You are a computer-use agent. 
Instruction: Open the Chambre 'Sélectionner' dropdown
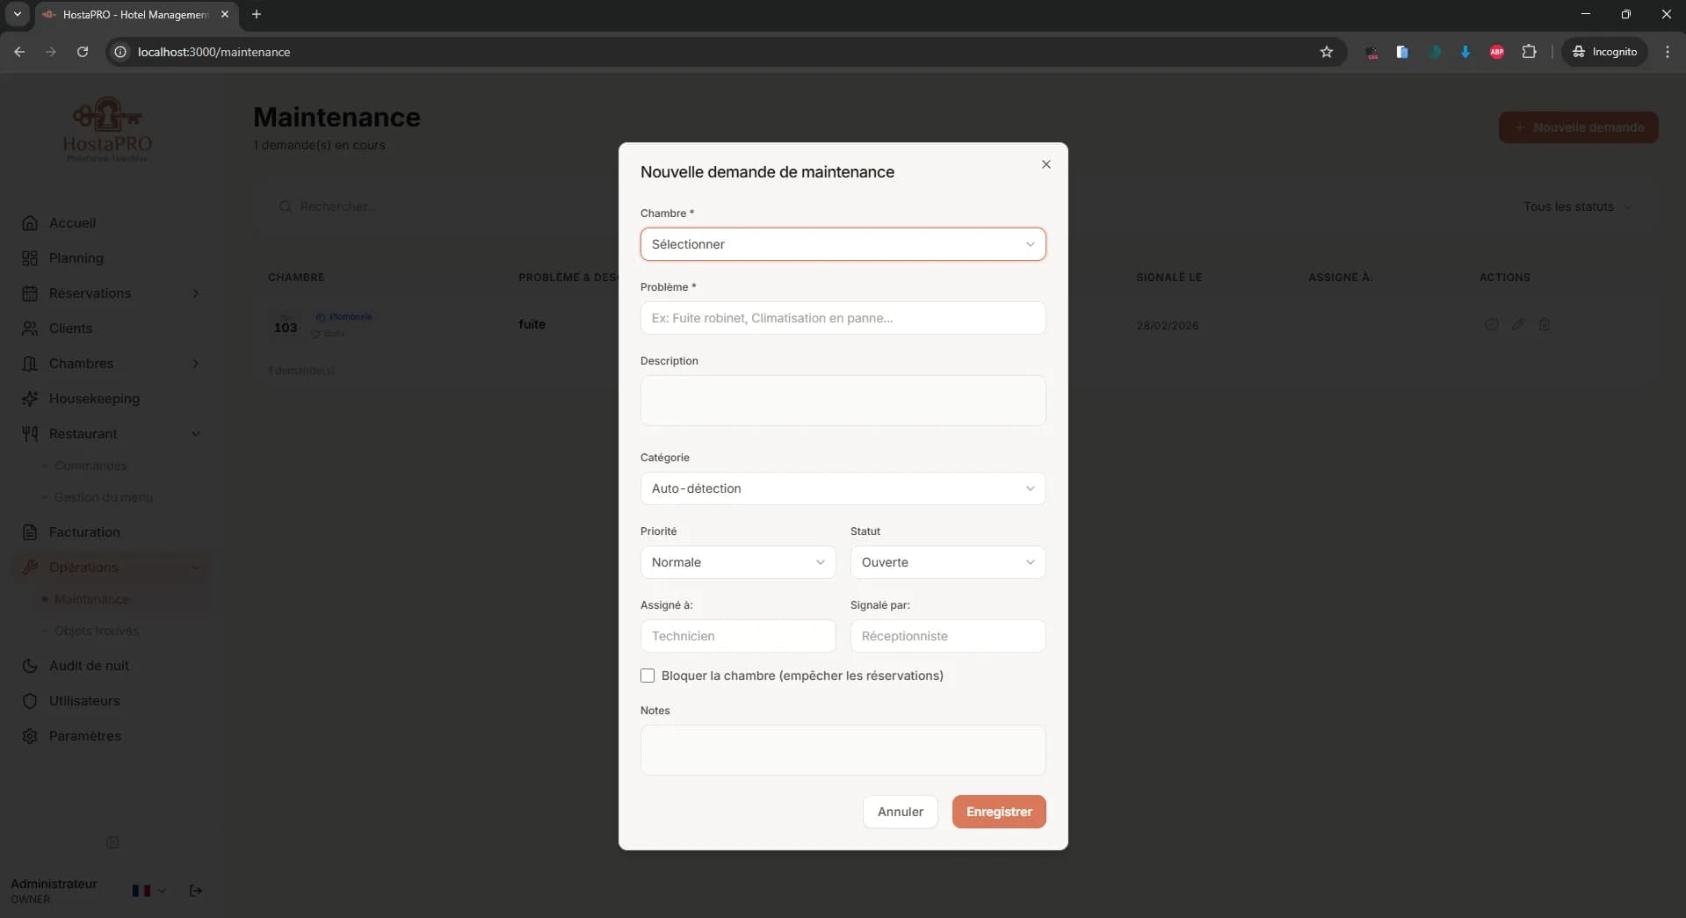[843, 244]
